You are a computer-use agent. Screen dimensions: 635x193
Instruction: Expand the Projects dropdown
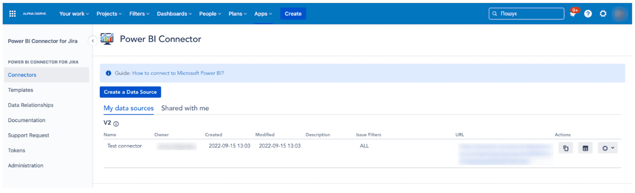[109, 14]
